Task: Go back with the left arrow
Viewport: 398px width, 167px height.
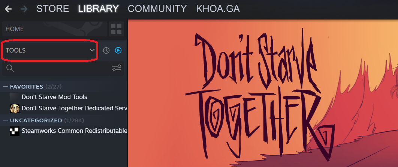Action: pyautogui.click(x=8, y=9)
